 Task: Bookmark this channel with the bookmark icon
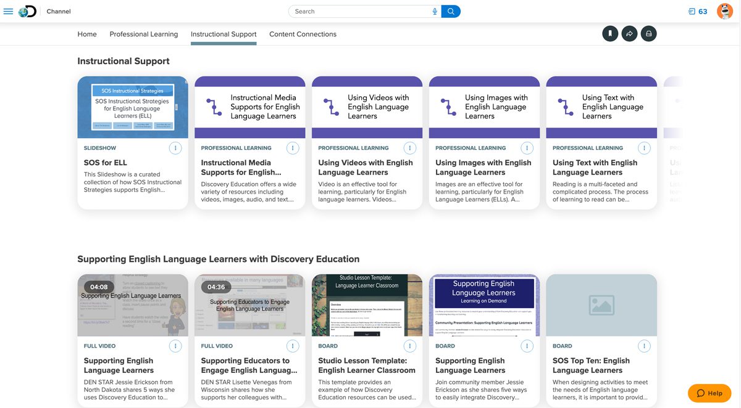pyautogui.click(x=610, y=34)
